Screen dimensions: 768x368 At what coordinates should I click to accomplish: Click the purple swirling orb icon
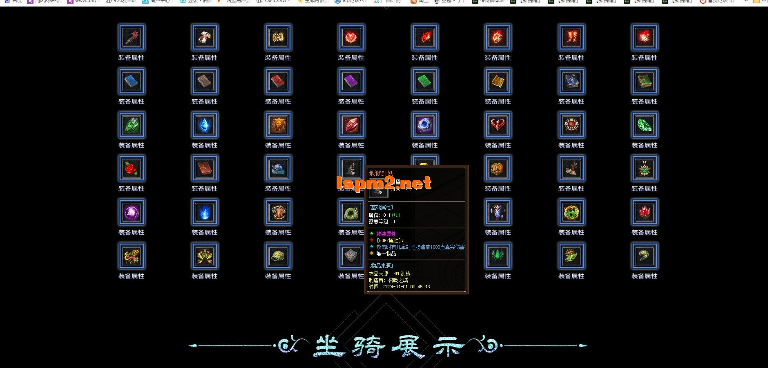point(132,212)
